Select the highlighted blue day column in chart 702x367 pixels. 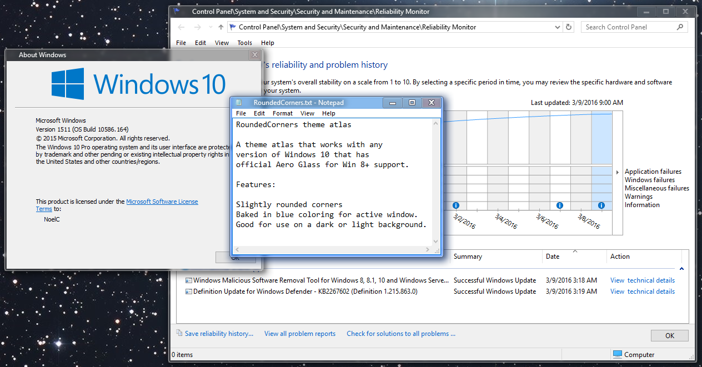601,161
